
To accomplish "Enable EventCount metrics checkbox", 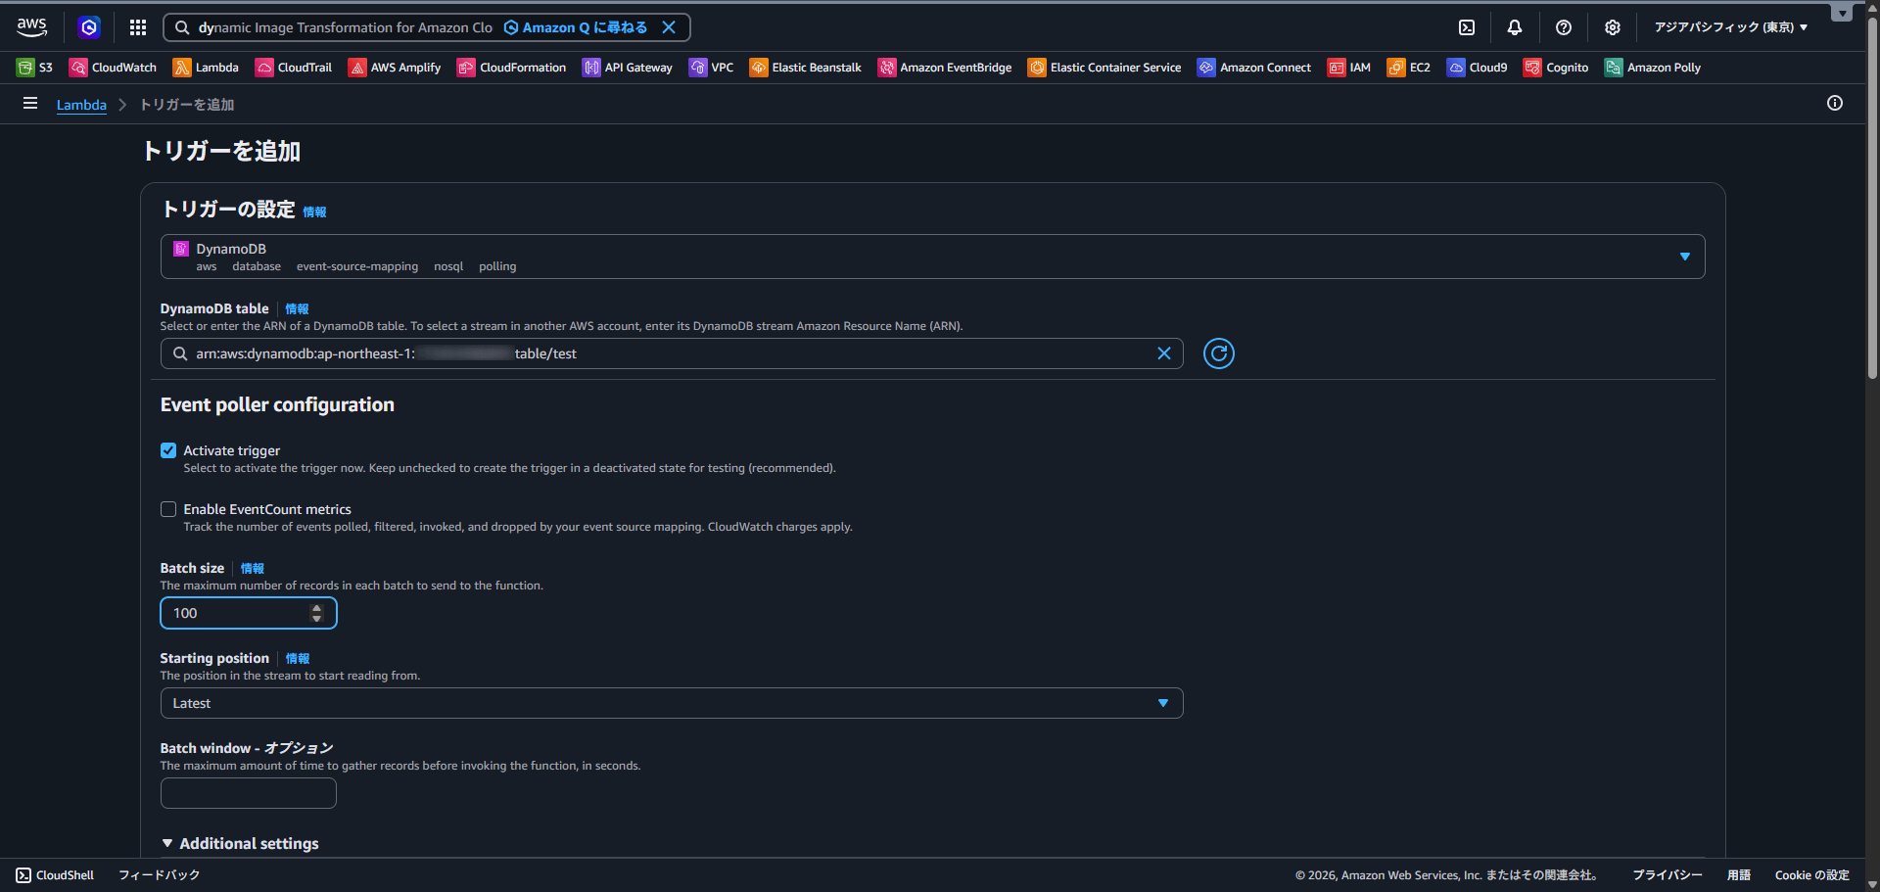I will (x=168, y=509).
